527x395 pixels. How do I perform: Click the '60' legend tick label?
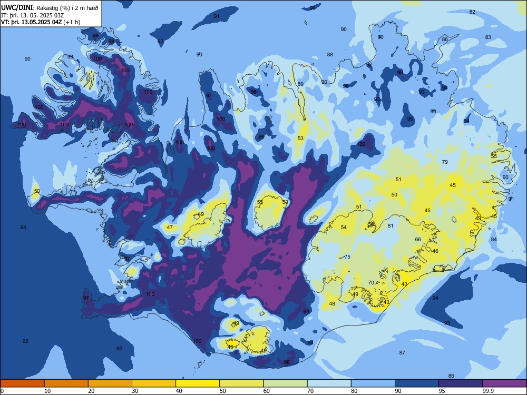coord(267,391)
